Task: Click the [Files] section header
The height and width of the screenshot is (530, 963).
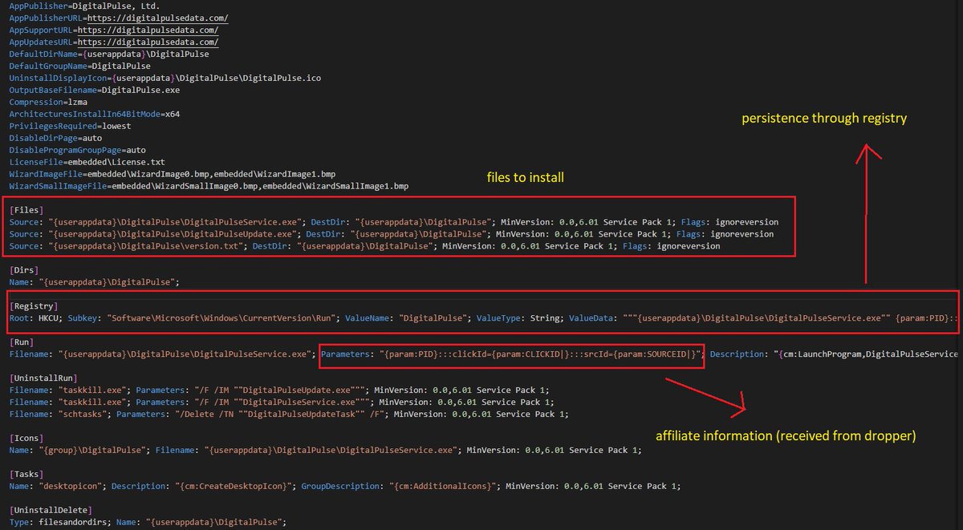Action: click(27, 209)
